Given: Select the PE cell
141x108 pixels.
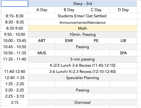Looking at the screenshot, I should [x=96, y=41].
